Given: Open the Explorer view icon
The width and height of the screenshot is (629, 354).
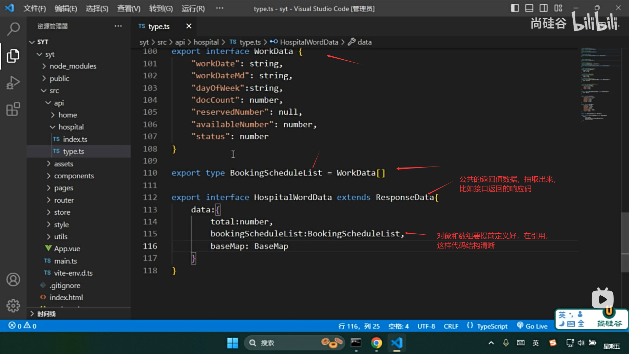Looking at the screenshot, I should [13, 56].
